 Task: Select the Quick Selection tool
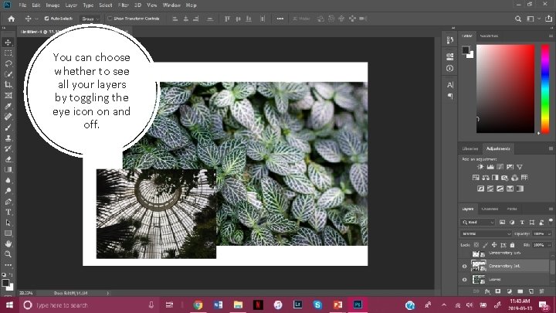[x=8, y=74]
